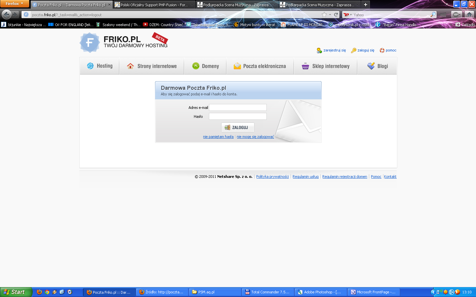Focus the Adres e-mail input field

[238, 108]
